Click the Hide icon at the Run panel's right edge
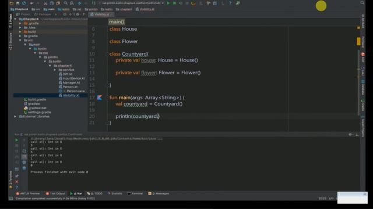The height and width of the screenshot is (209, 373). tap(357, 134)
